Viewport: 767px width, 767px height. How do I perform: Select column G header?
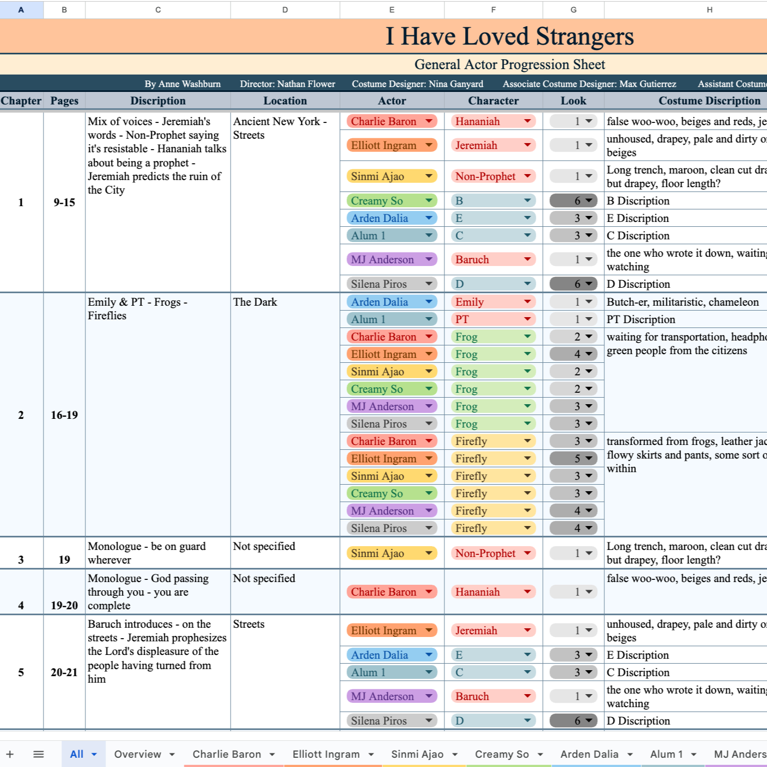point(573,10)
